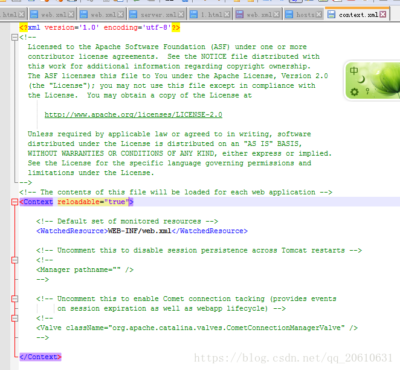Open the web.xml tab with purple disk icon

tap(258, 15)
